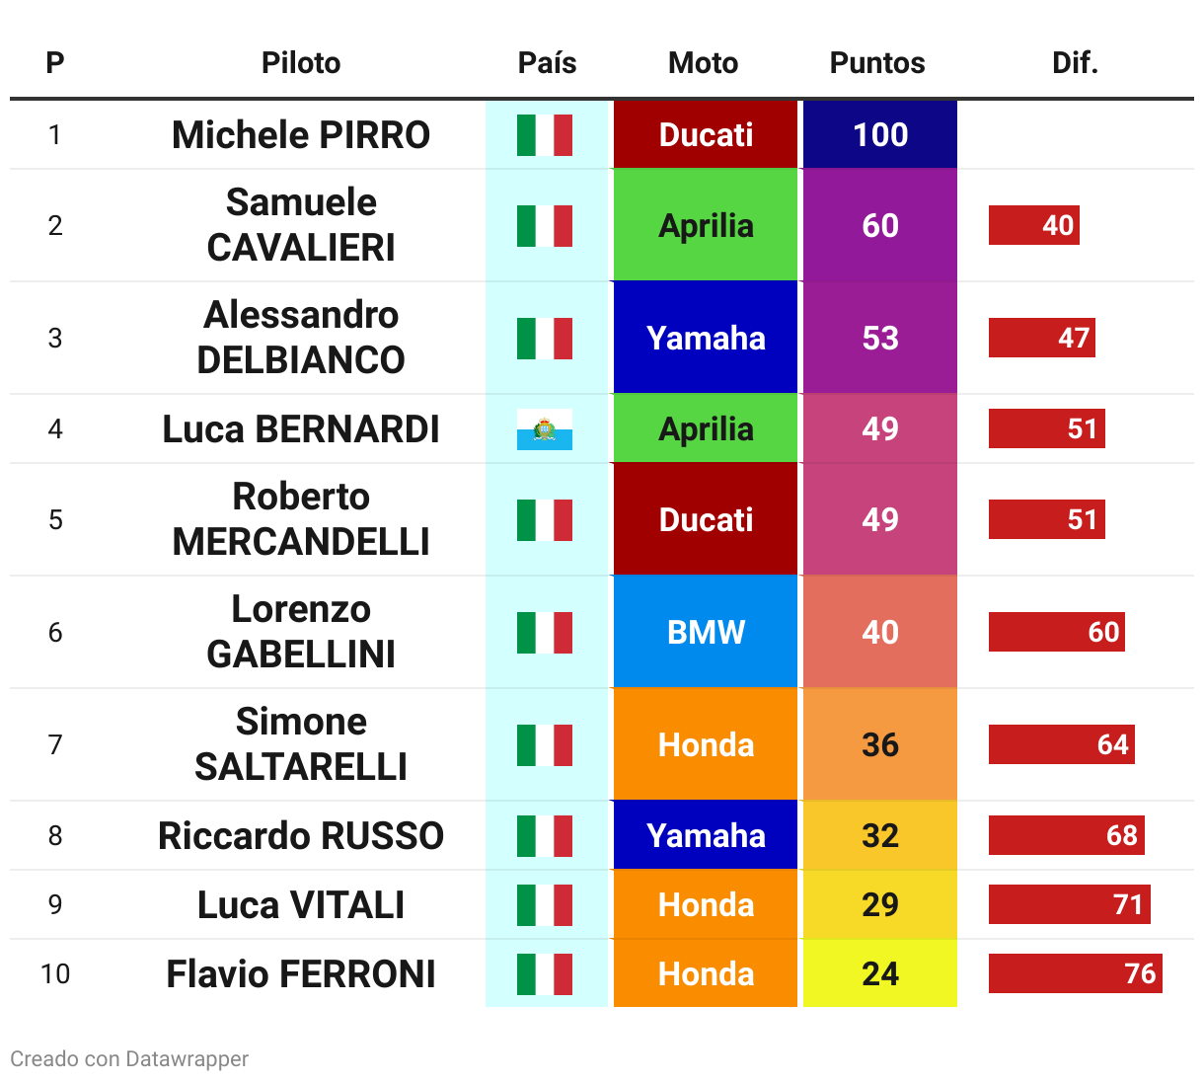Screen dimensions: 1204x1082
Task: Click the Italian flag beside Simone SALTARELLI
Action: click(x=545, y=745)
